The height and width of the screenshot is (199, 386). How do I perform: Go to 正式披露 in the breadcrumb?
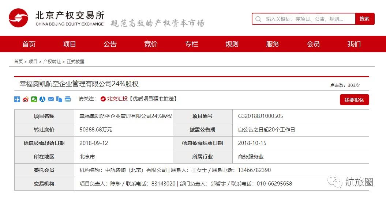[76, 61]
